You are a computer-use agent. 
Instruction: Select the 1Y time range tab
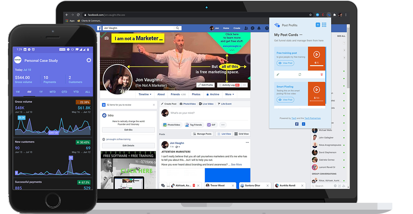click(41, 92)
